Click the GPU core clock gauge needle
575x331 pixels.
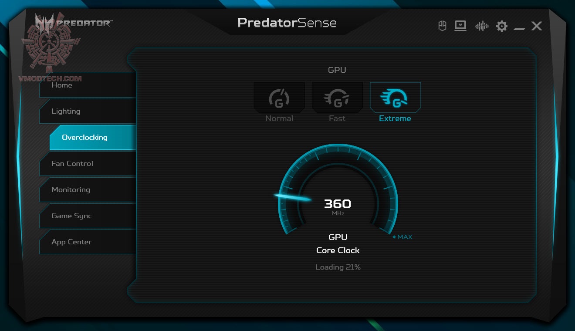[x=293, y=198]
